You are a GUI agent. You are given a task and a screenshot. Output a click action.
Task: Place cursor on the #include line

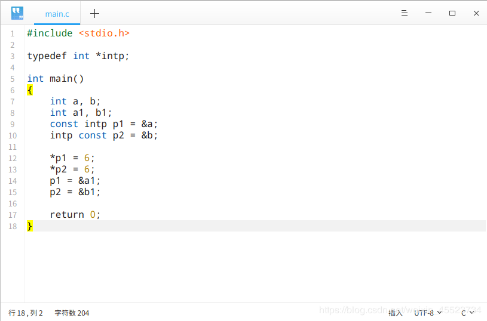coord(78,33)
